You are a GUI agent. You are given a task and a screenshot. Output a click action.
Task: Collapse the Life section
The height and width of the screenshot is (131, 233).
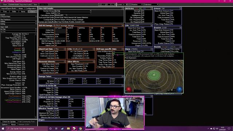151,25
